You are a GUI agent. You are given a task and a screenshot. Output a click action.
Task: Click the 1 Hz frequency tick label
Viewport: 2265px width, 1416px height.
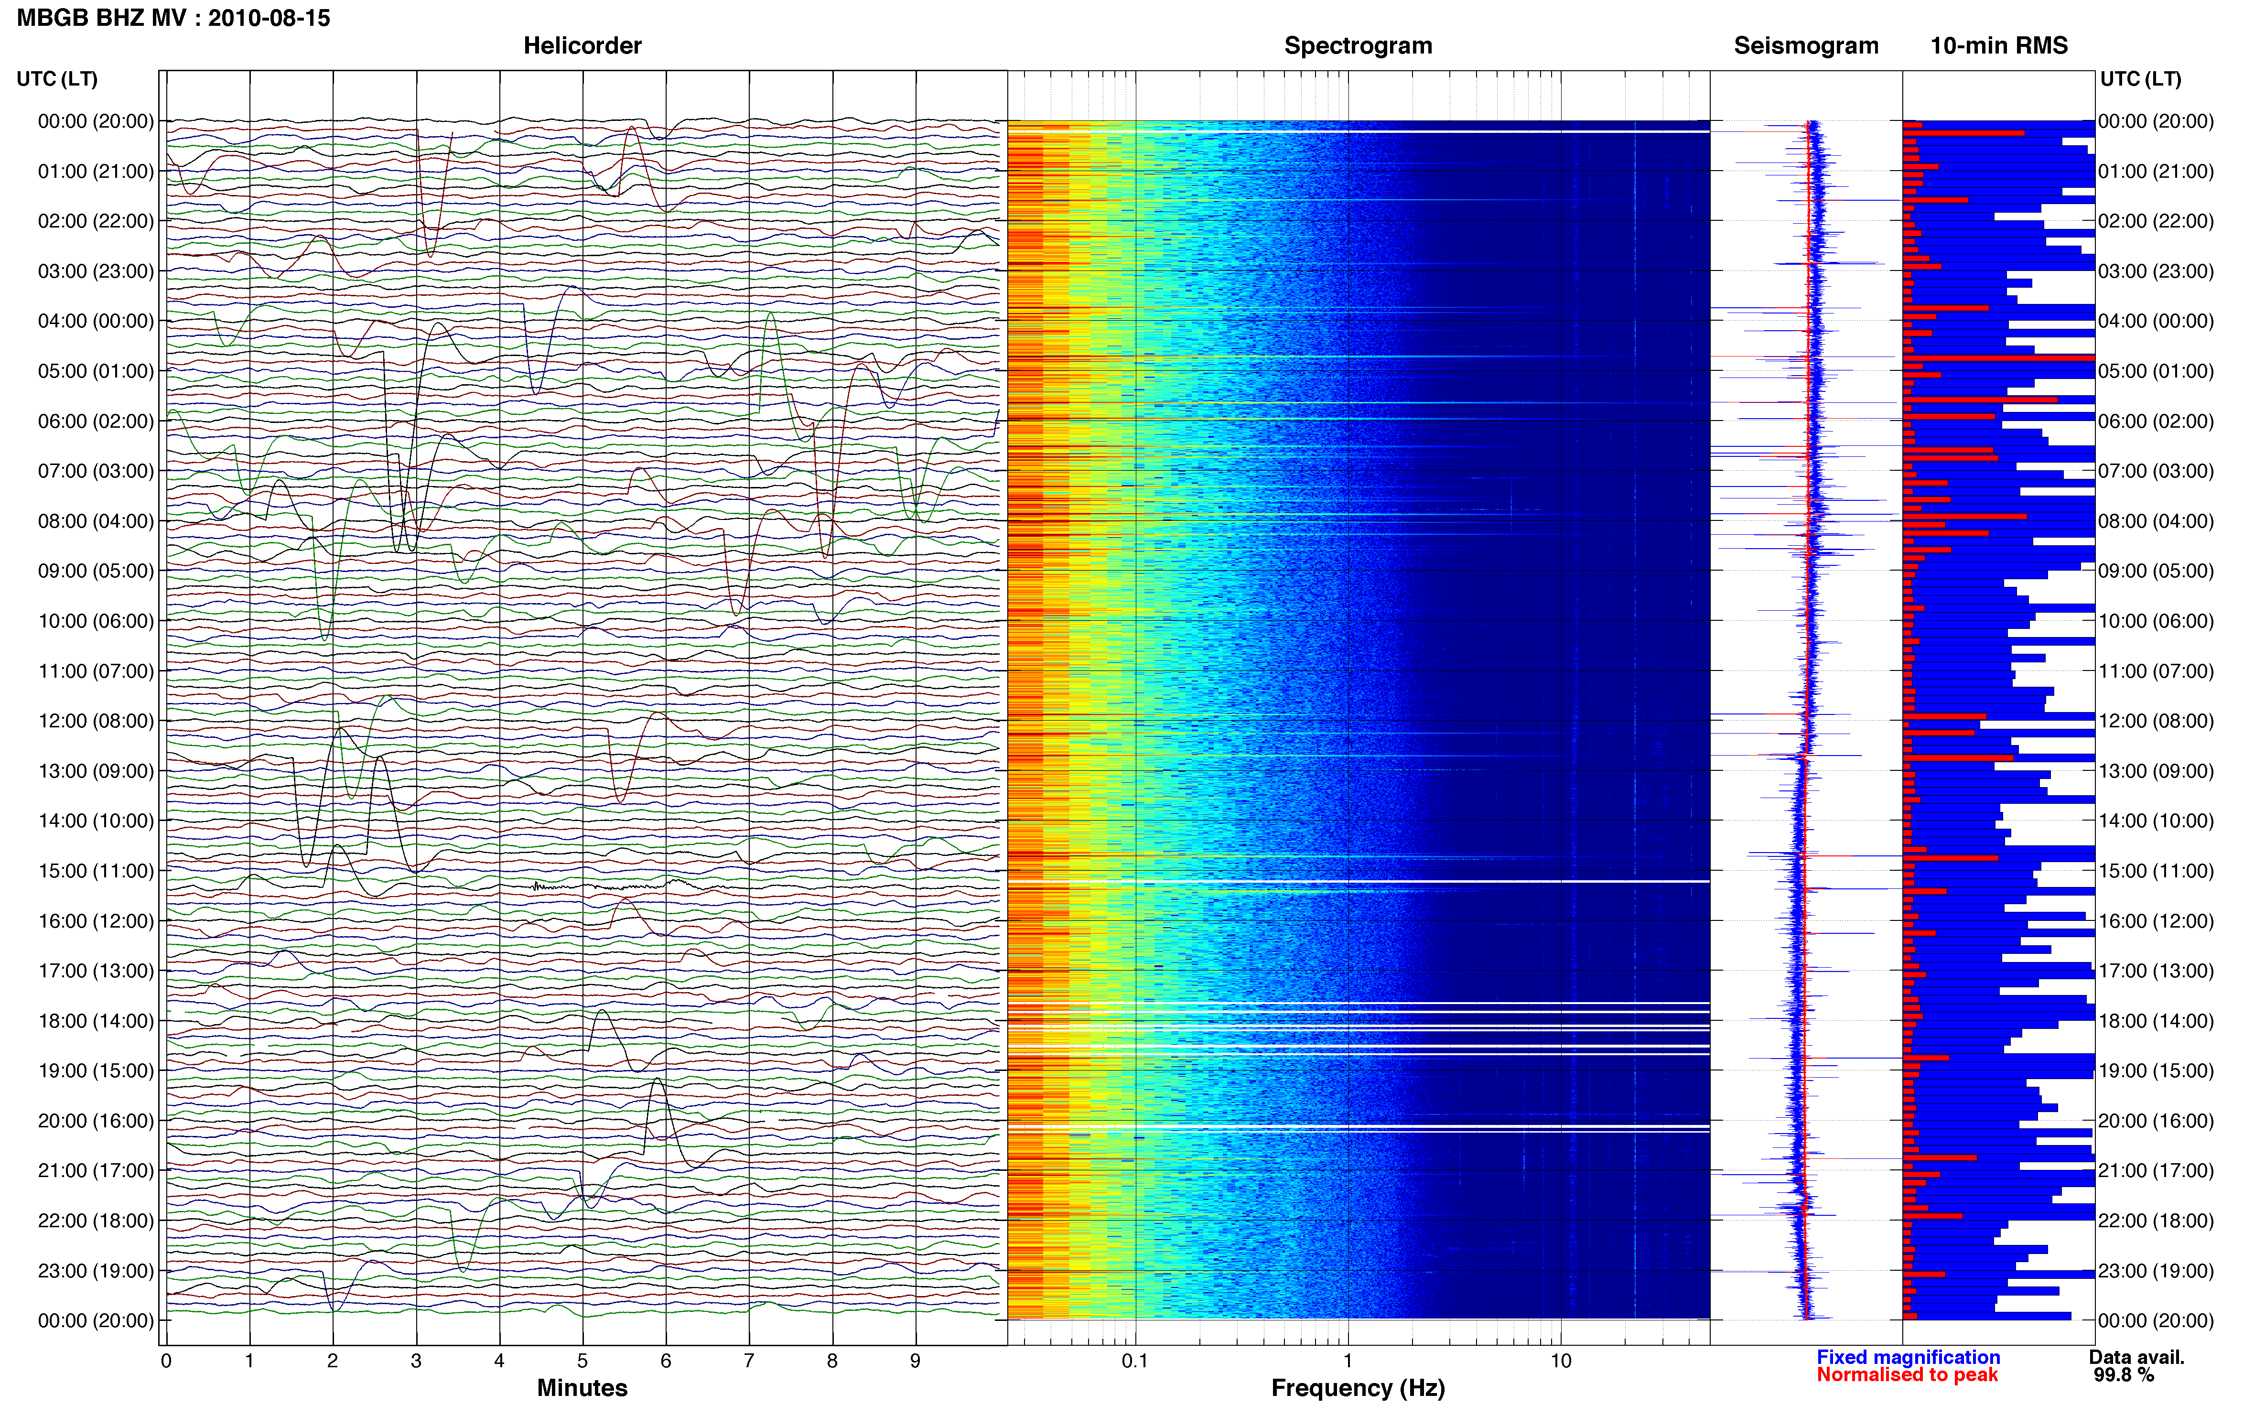click(1348, 1361)
